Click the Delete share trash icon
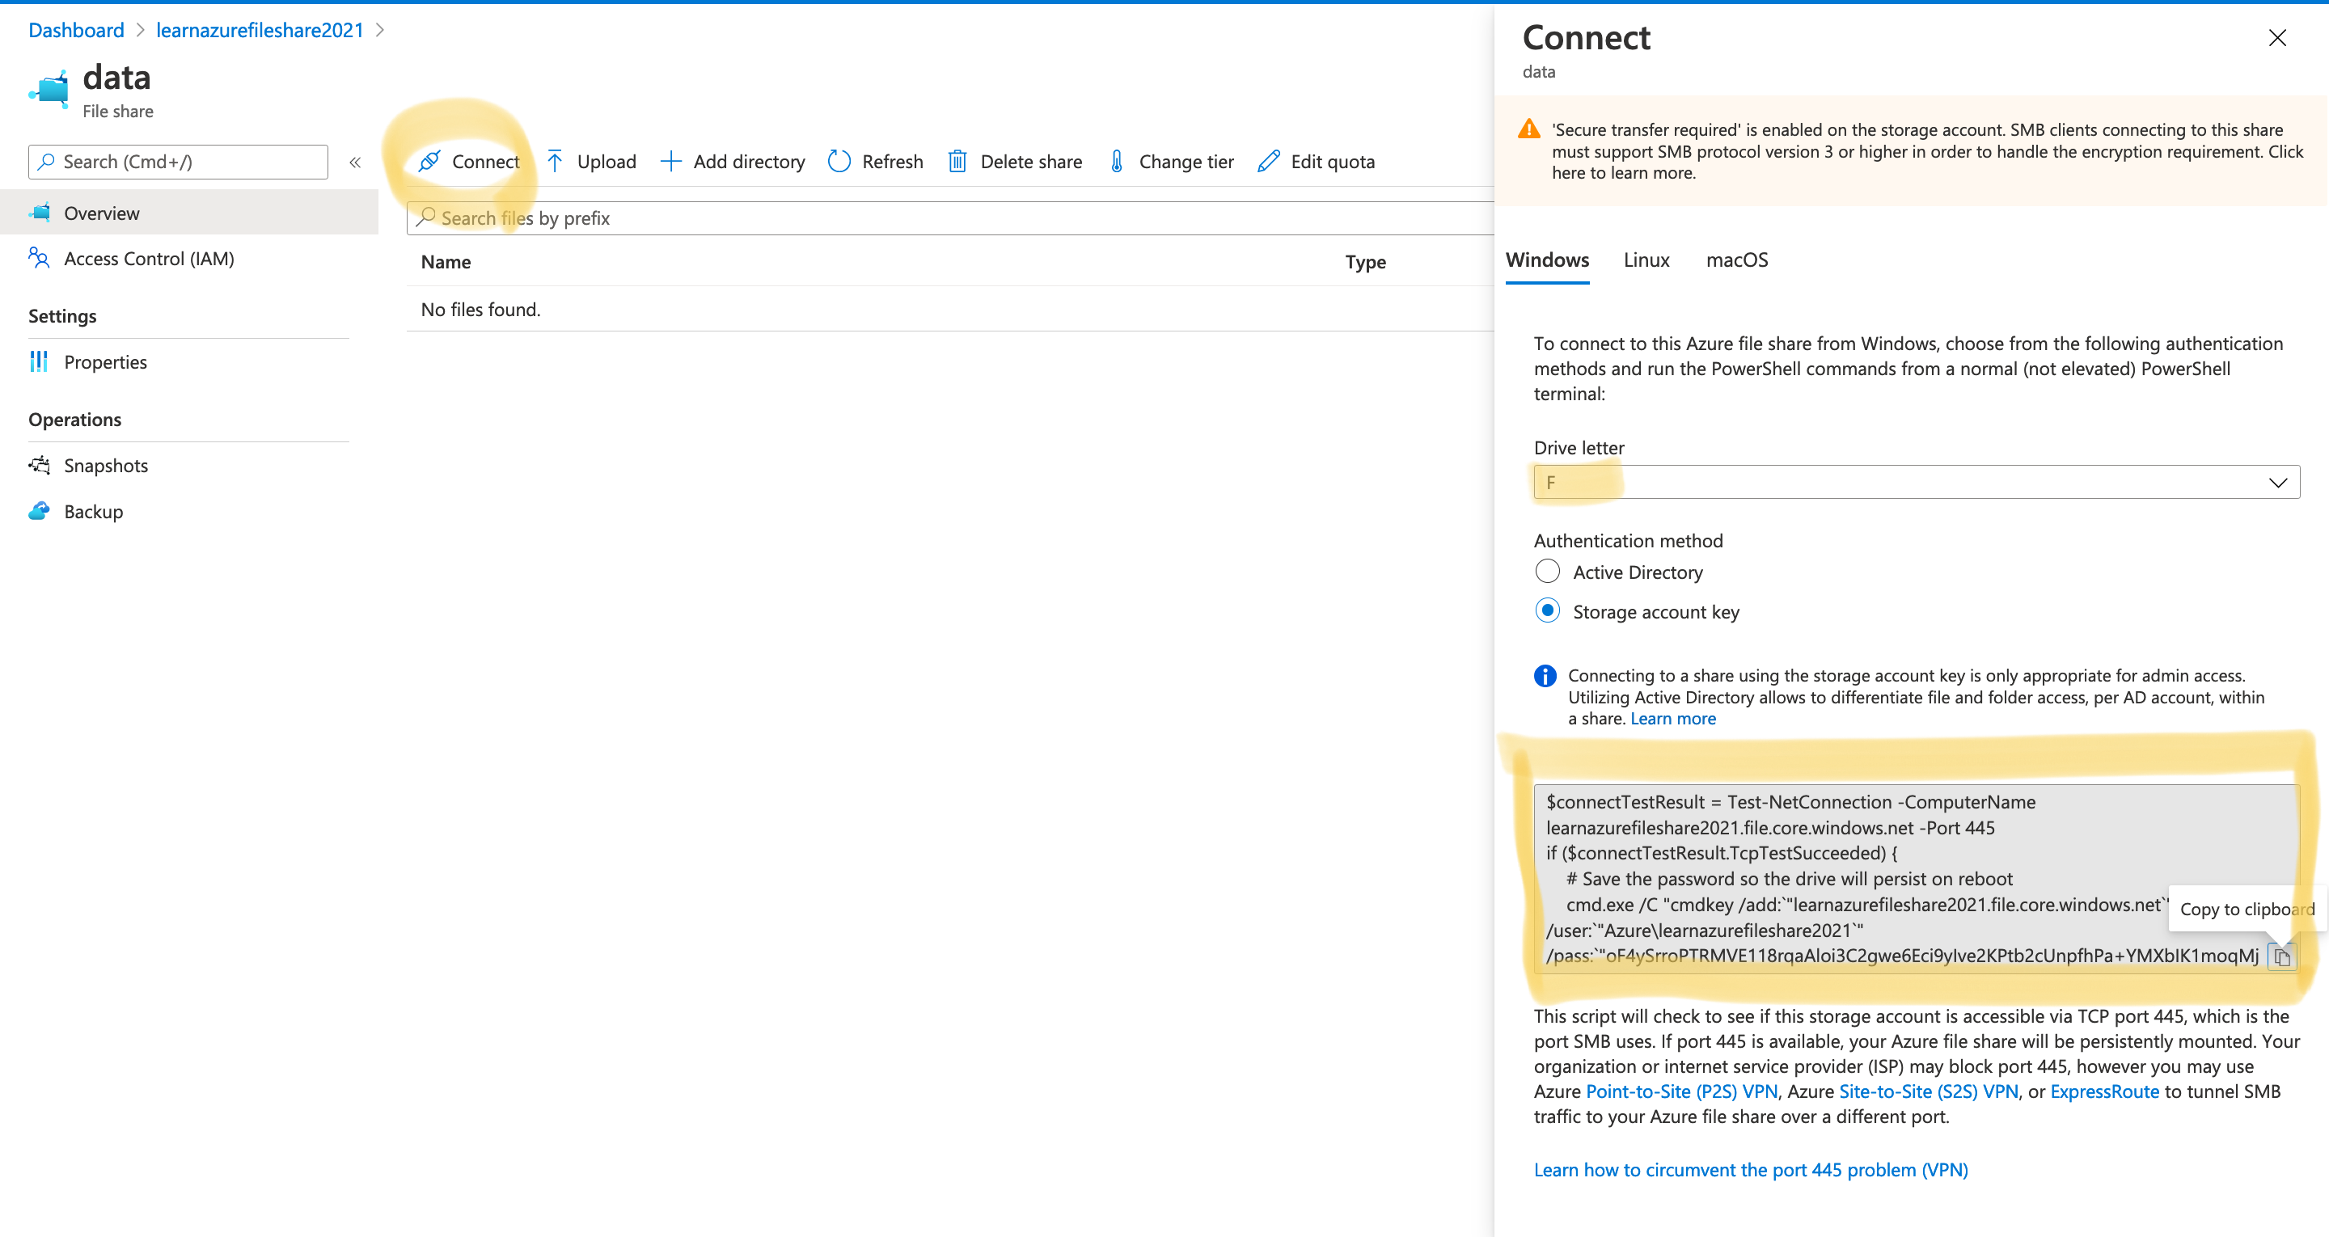 [x=957, y=161]
